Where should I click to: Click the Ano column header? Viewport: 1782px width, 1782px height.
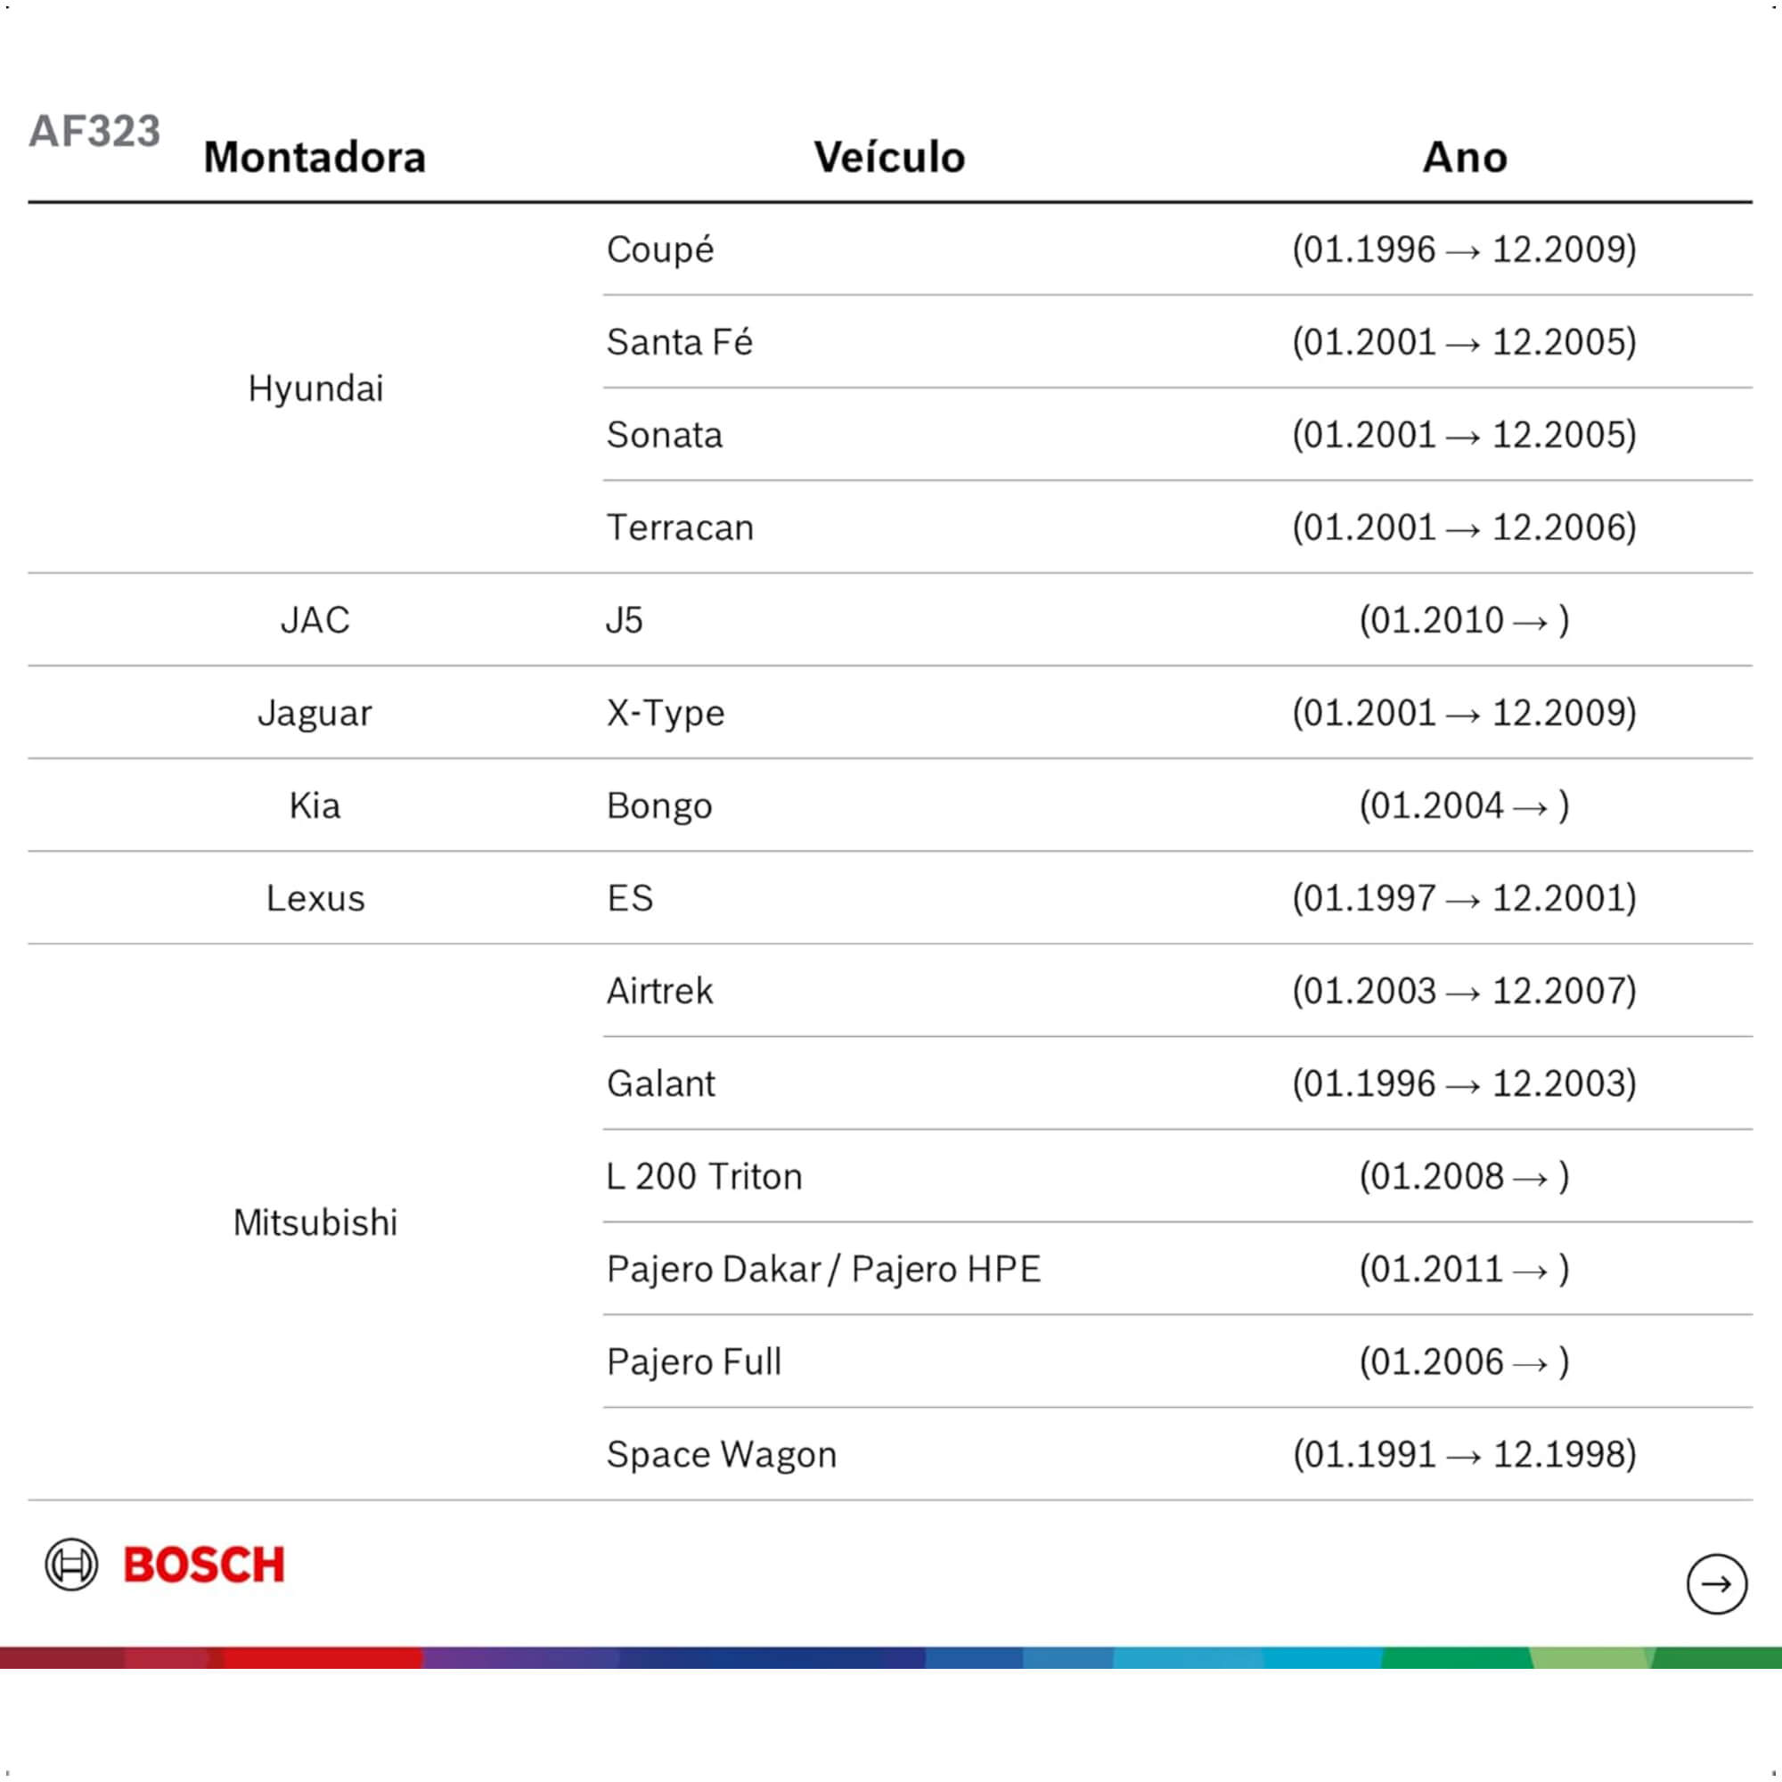click(1465, 157)
